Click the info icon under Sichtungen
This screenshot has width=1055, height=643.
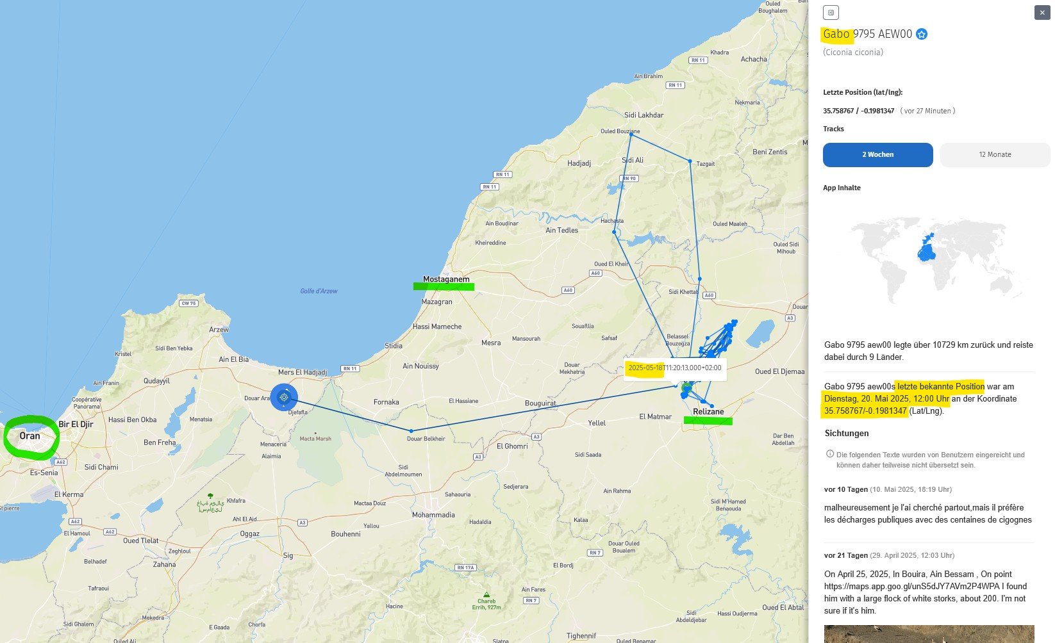pyautogui.click(x=830, y=454)
